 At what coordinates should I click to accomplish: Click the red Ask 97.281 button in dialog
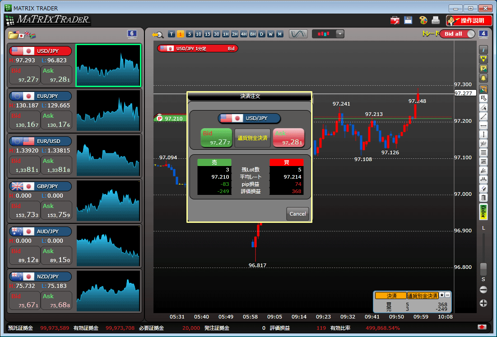tap(288, 138)
